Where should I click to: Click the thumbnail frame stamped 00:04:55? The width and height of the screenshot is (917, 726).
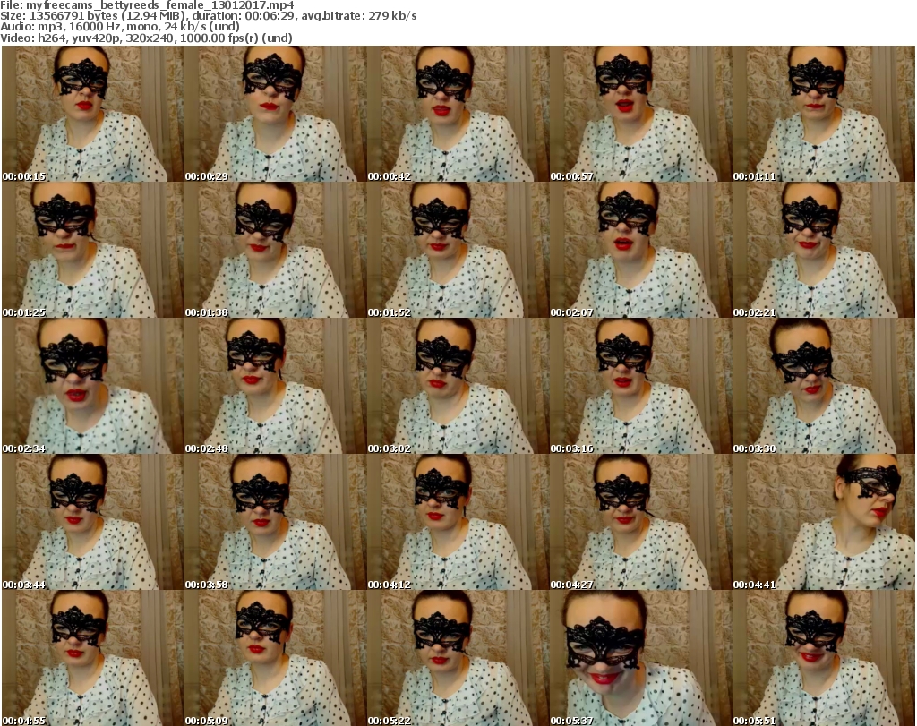point(93,658)
